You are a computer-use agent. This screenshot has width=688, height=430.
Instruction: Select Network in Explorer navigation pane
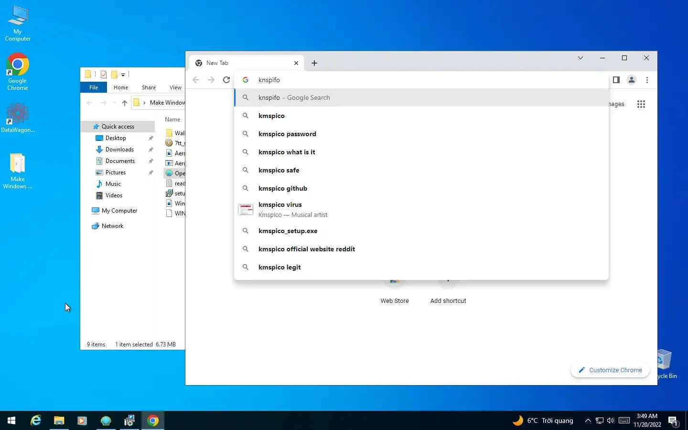tap(112, 226)
